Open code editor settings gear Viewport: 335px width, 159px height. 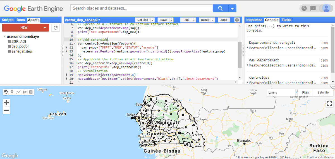tap(237, 20)
